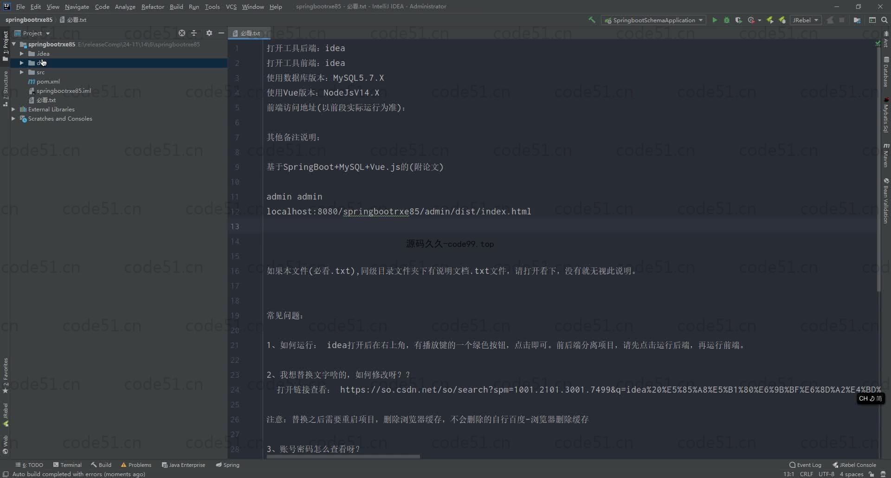891x478 pixels.
Task: Expand the highlighted db folder arrow
Action: pos(21,63)
